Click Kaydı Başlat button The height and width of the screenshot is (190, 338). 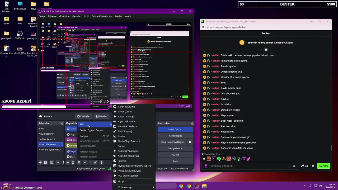pyautogui.click(x=175, y=136)
